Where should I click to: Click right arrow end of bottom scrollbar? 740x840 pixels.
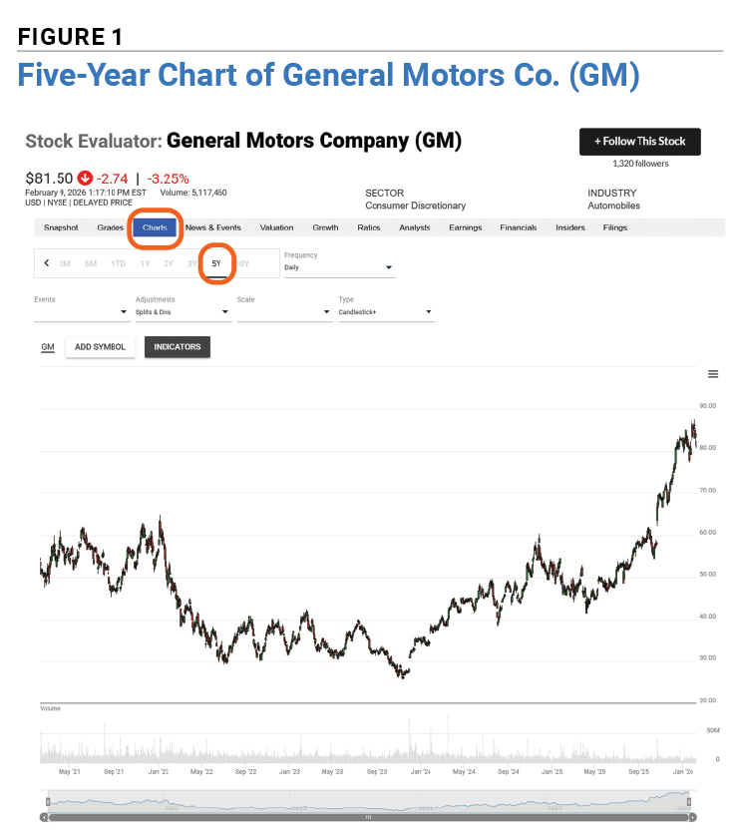[693, 817]
